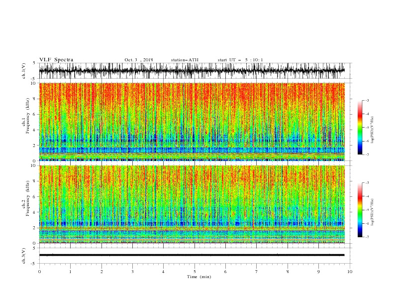Click the "station=ATH" header label
Image resolution: width=394 pixels, height=305 pixels.
click(185, 60)
